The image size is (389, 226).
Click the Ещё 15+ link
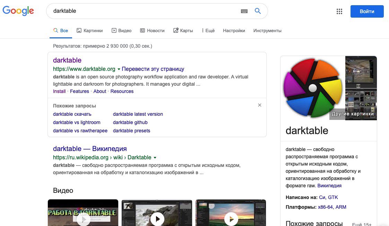pyautogui.click(x=362, y=224)
